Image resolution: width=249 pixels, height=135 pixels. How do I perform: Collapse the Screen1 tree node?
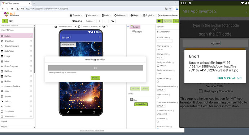coord(128,27)
